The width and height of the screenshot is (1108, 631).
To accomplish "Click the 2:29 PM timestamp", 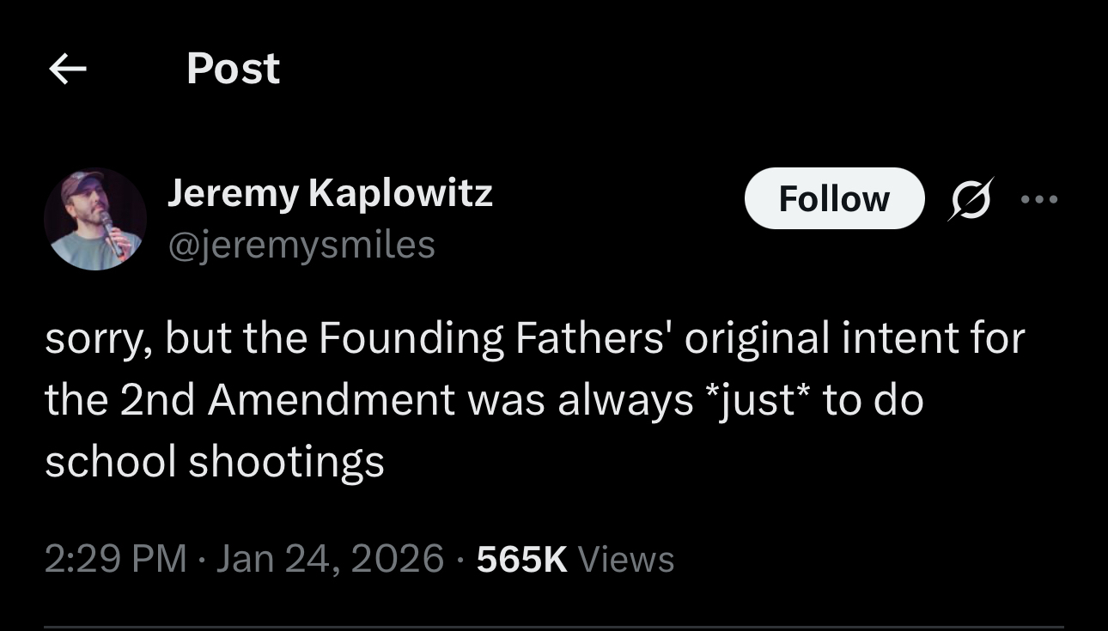I will 115,559.
